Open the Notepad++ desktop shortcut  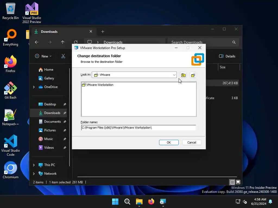tap(11, 117)
